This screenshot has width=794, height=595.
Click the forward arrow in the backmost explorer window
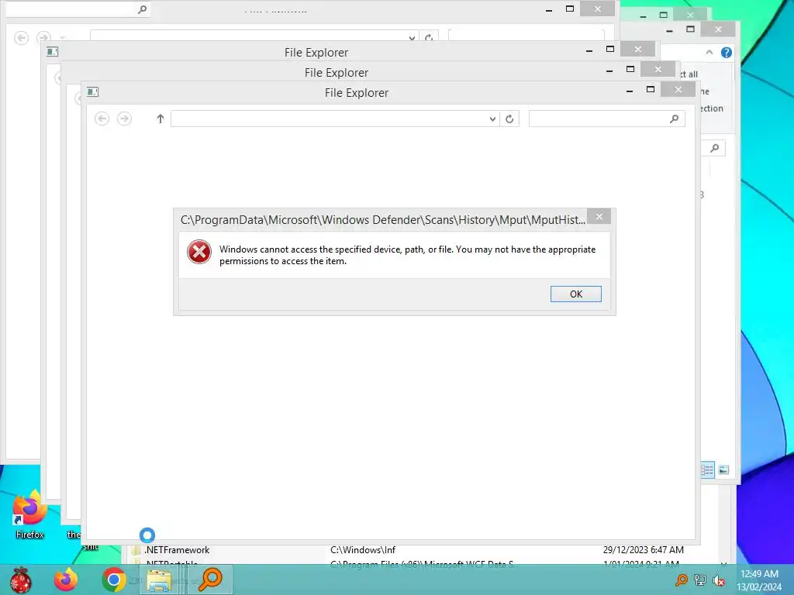coord(44,37)
